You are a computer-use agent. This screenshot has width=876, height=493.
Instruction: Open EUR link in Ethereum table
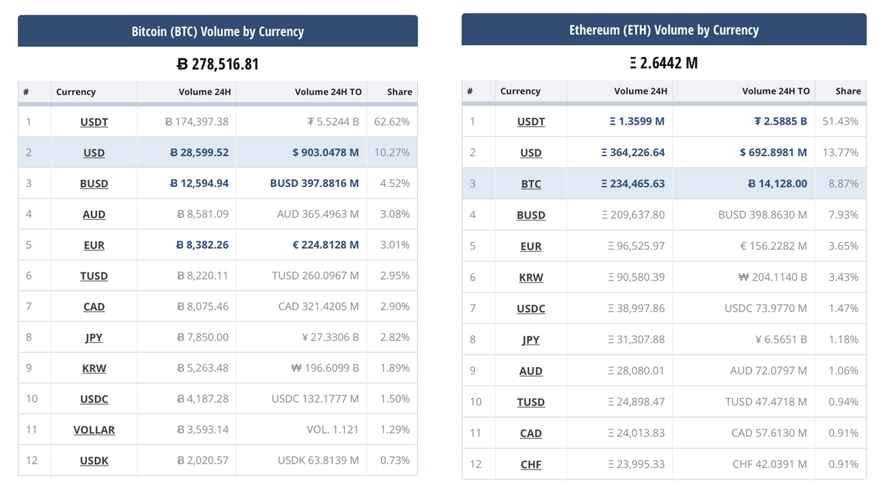(x=531, y=246)
